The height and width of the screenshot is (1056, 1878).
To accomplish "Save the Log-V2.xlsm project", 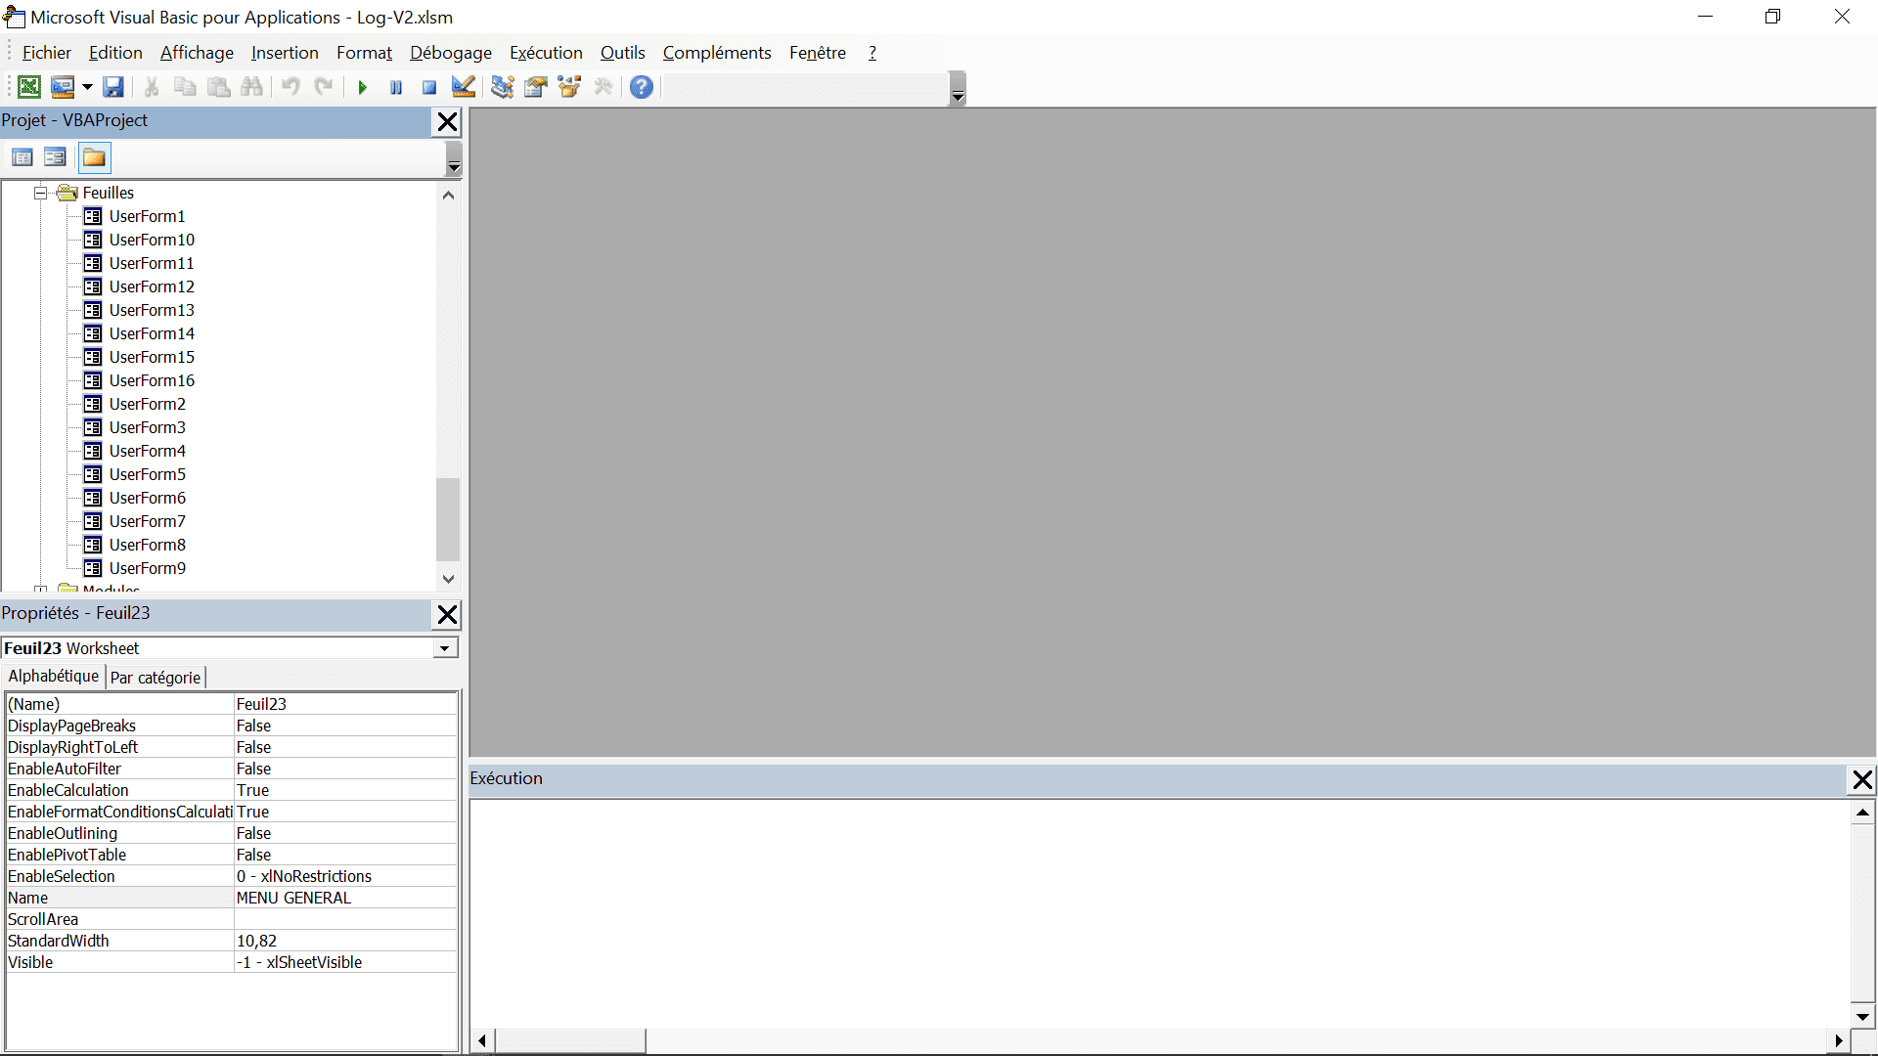I will (113, 87).
